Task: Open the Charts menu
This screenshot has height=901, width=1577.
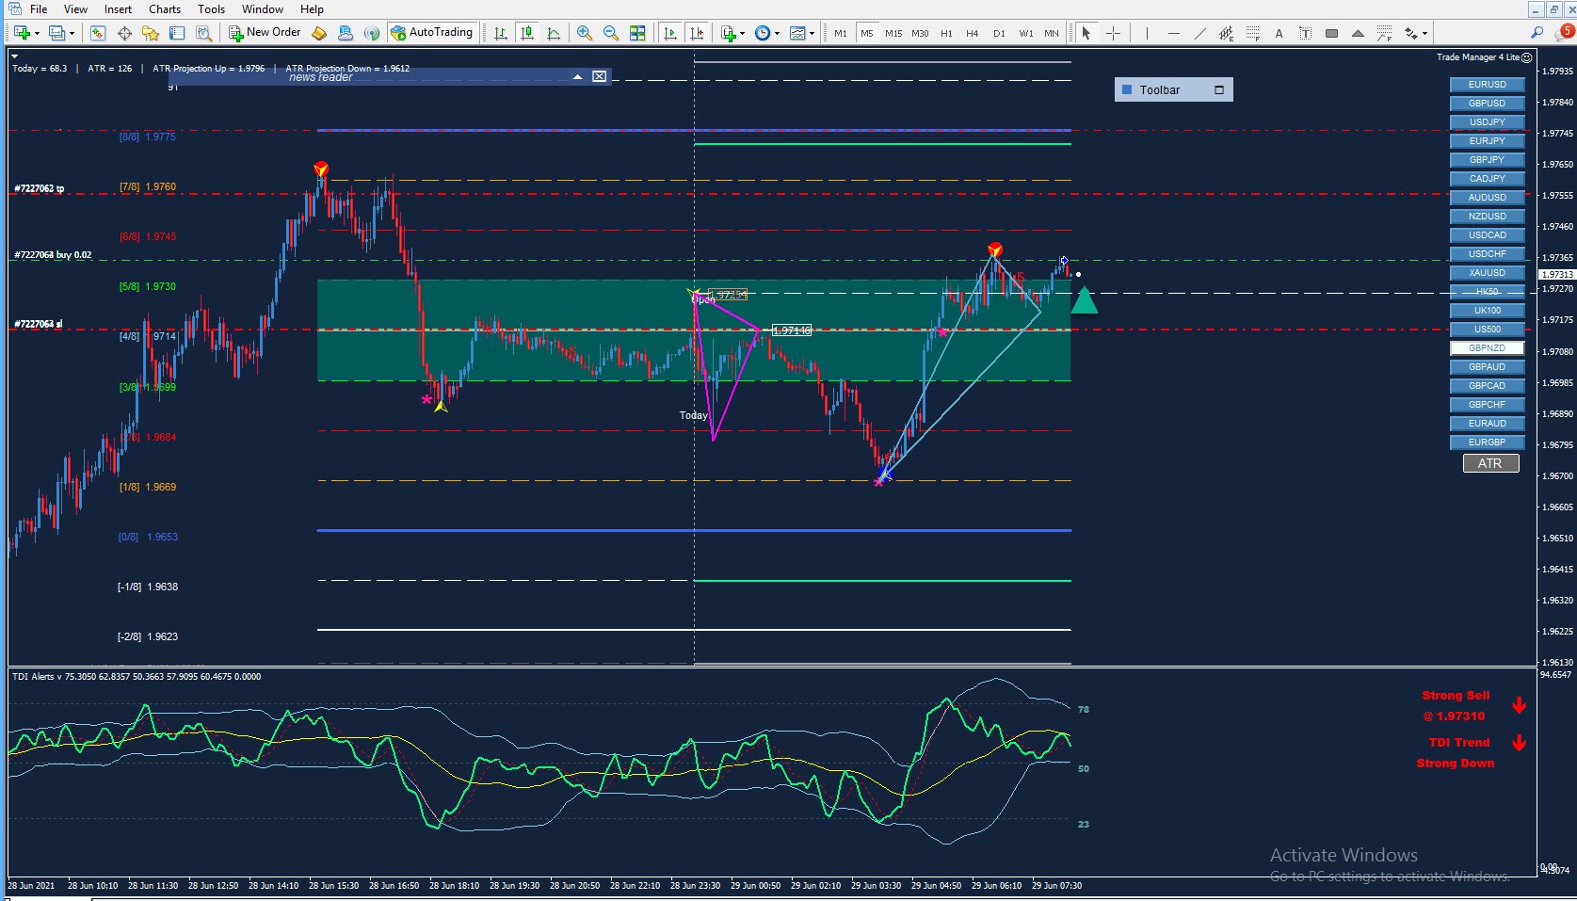Action: pos(164,9)
